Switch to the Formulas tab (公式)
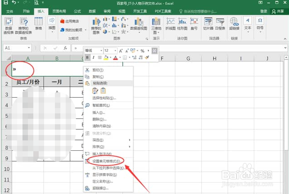 coord(77,11)
